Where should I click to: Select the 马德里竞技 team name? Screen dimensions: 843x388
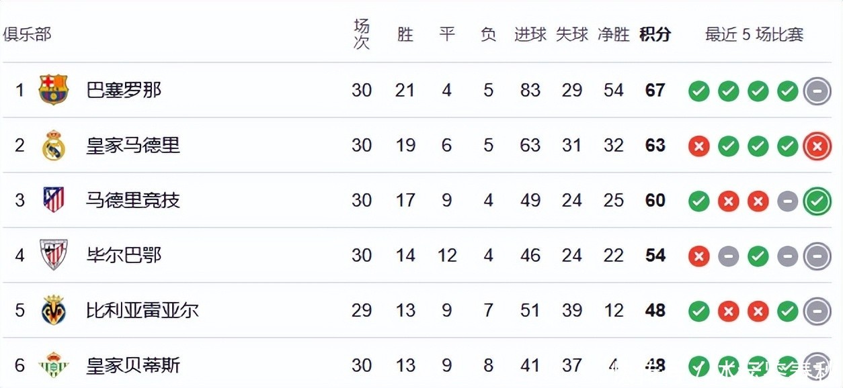[133, 200]
